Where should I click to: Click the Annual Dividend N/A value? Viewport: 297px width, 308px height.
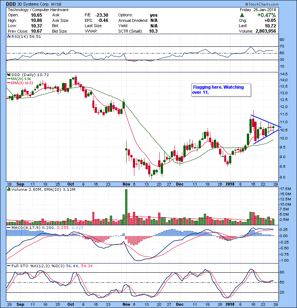pos(154,20)
